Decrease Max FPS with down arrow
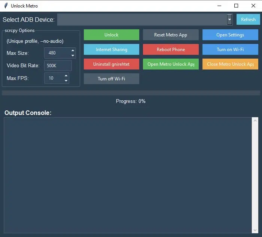 click(66, 81)
